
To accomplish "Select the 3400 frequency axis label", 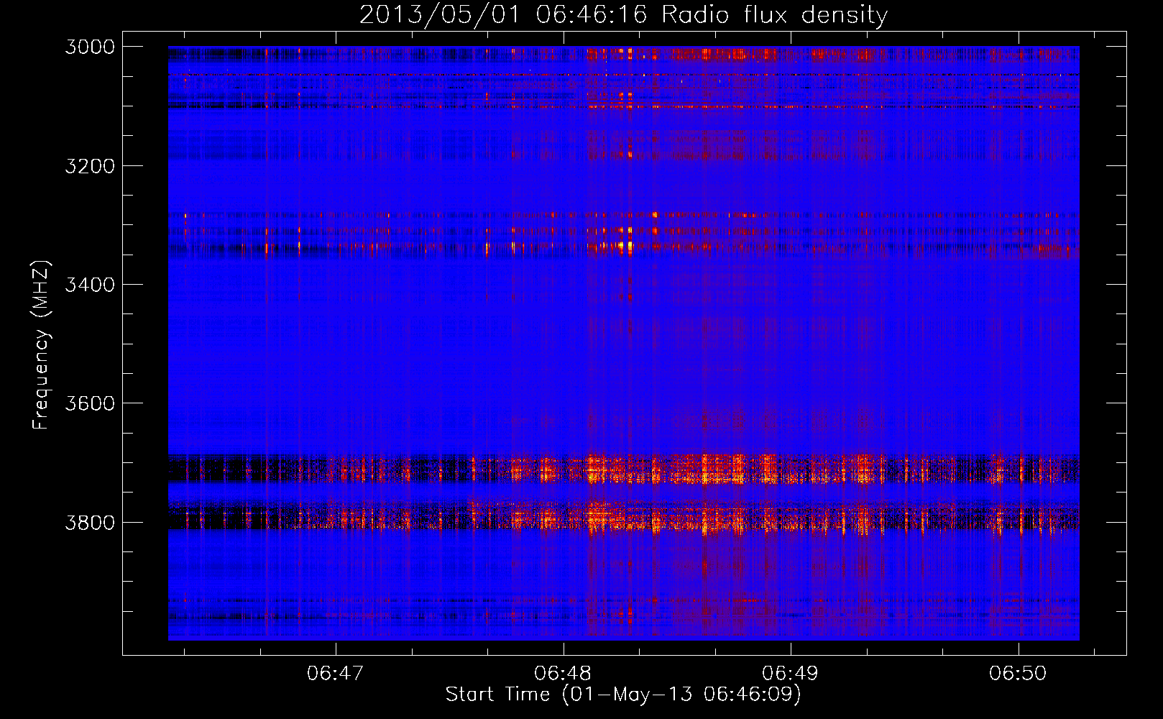I will (90, 285).
